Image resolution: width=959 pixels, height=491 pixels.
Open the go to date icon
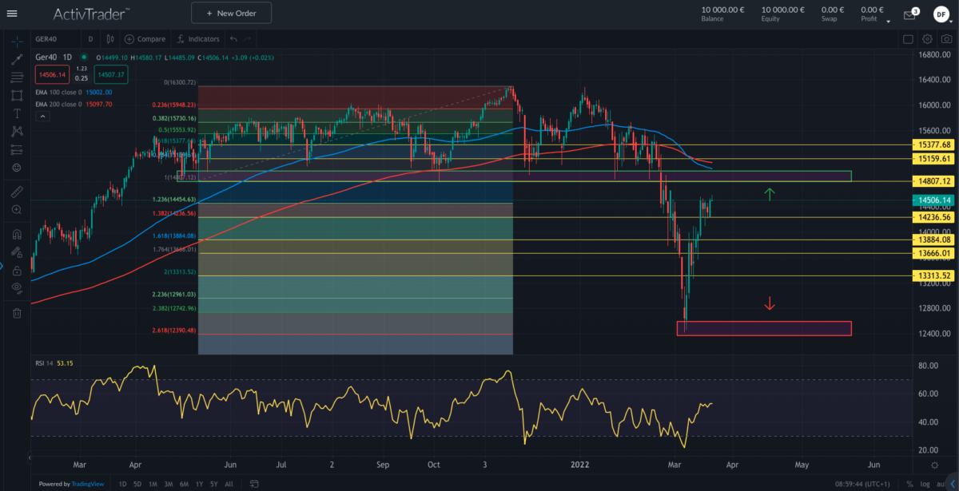pyautogui.click(x=253, y=484)
